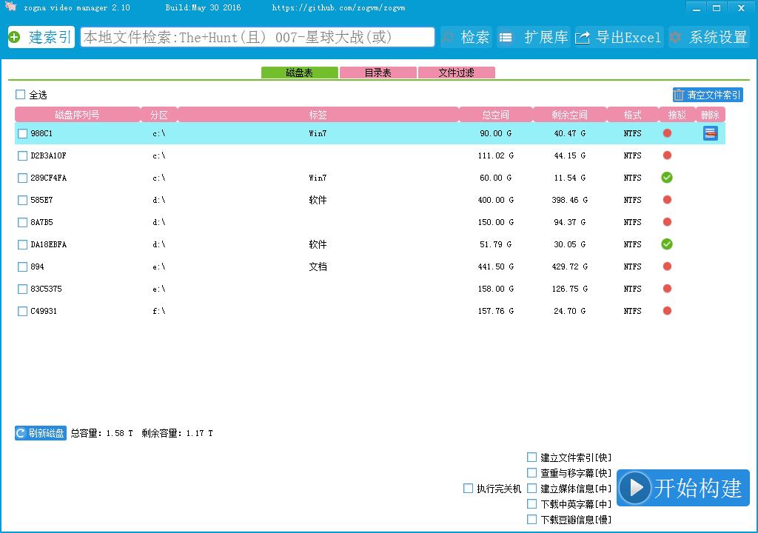The image size is (758, 533).
Task: Open the 扩展库 extension library
Action: click(534, 37)
